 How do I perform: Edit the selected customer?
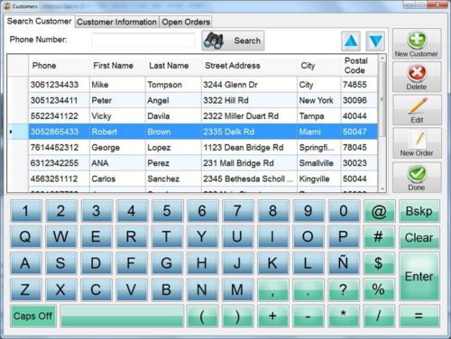(417, 110)
